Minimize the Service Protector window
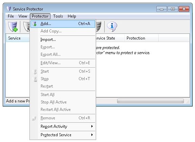195x142 pixels. 161,9
